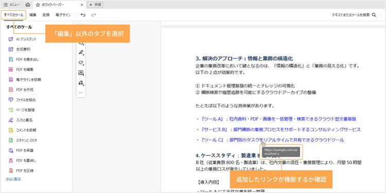386x193 pixels.
Task: Open the メニュー hamburger menu
Action: [x=12, y=5]
